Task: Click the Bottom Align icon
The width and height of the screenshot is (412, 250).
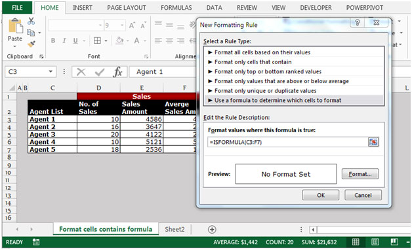Action: (180, 27)
